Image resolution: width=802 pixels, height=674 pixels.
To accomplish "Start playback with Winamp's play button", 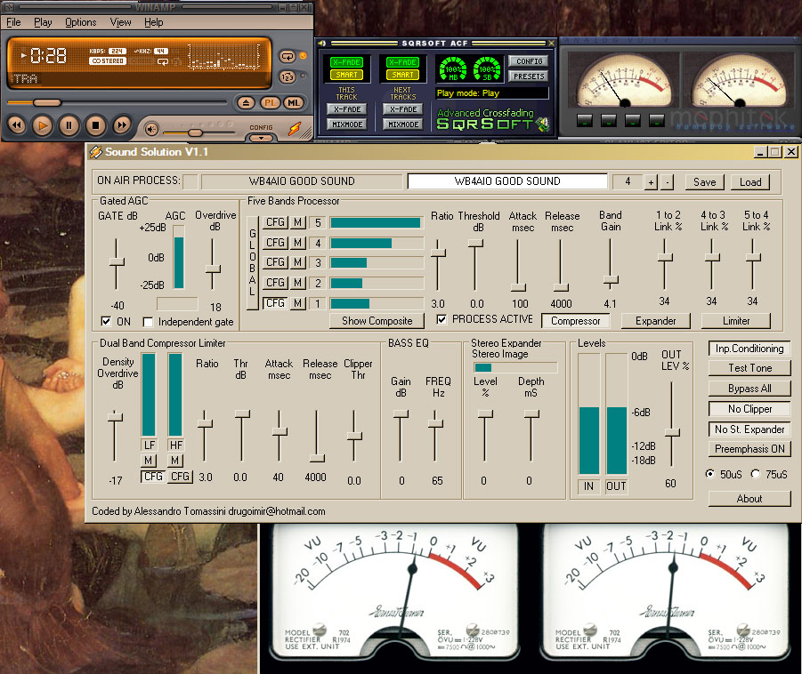I will (43, 125).
